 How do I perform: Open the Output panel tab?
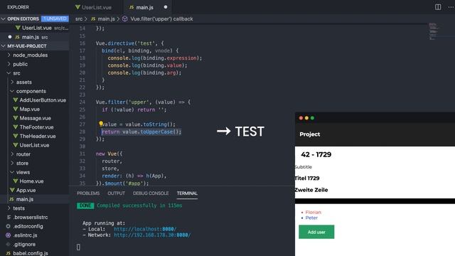116,193
